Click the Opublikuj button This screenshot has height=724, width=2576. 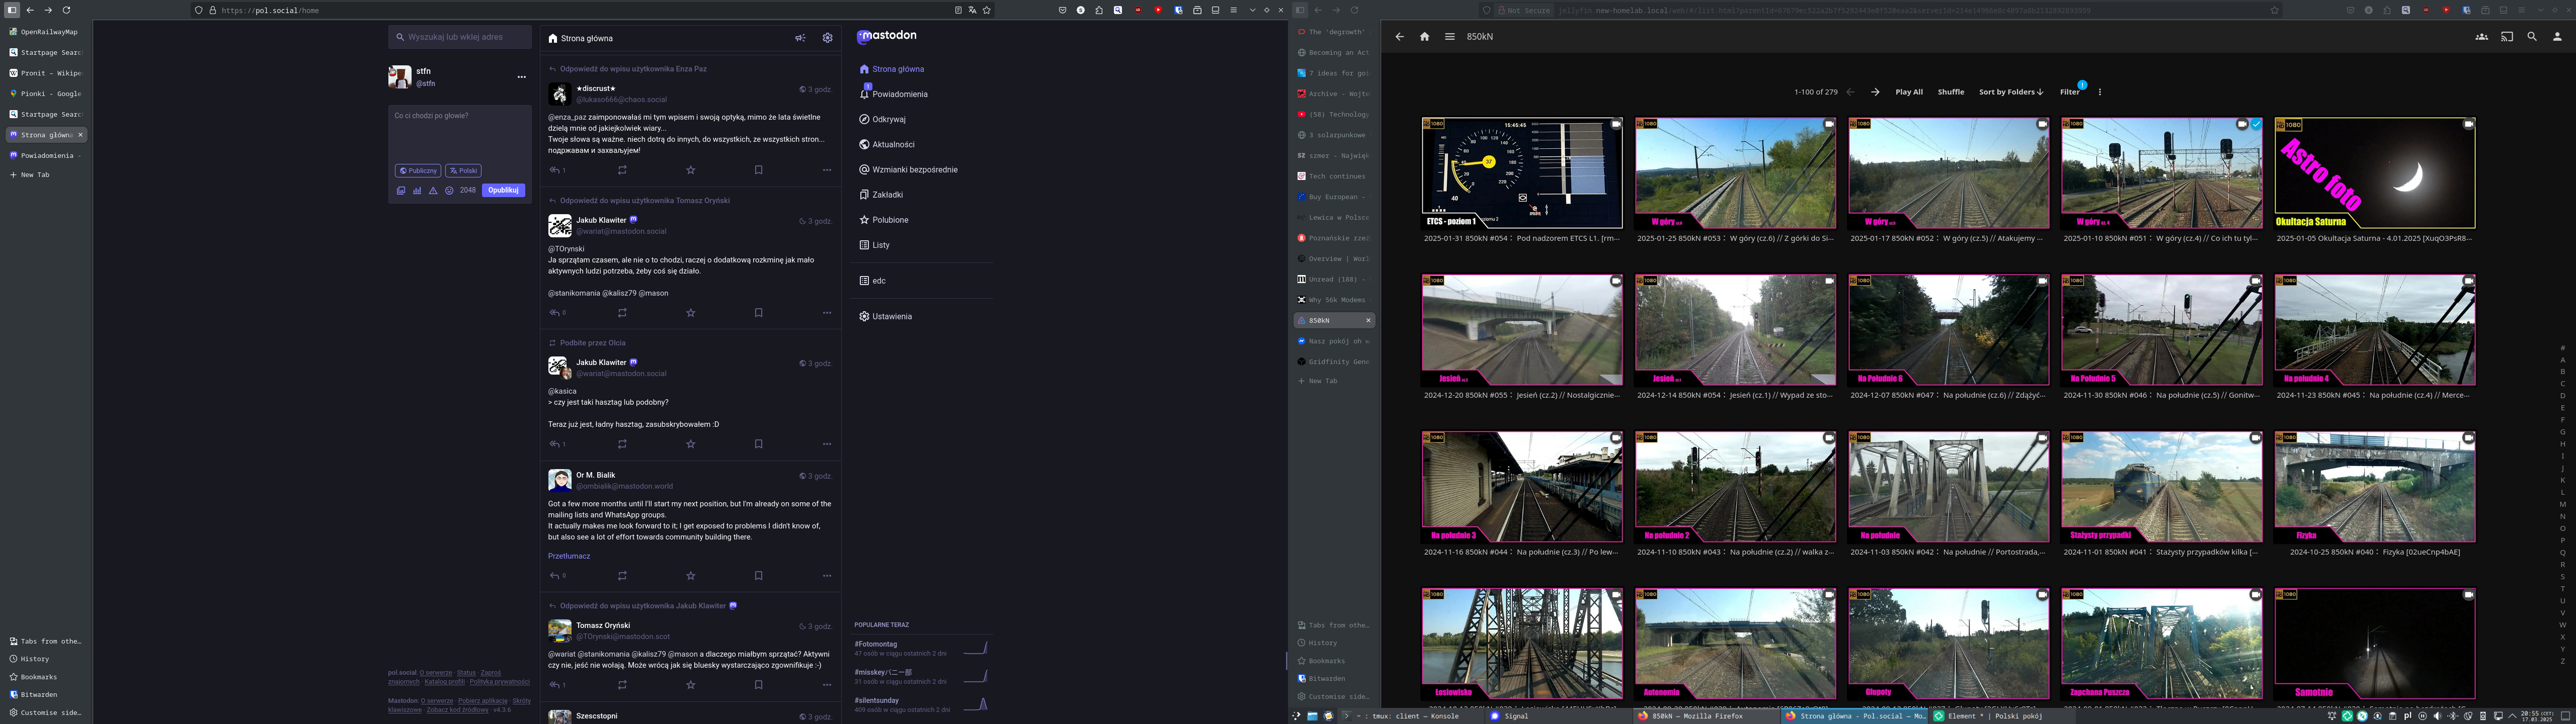(503, 190)
